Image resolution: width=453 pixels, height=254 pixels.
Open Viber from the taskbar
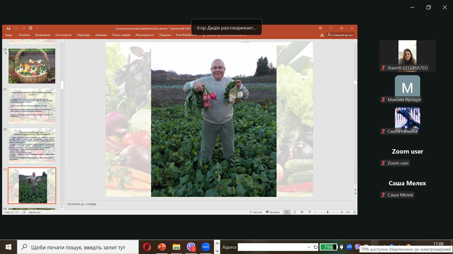pyautogui.click(x=191, y=247)
